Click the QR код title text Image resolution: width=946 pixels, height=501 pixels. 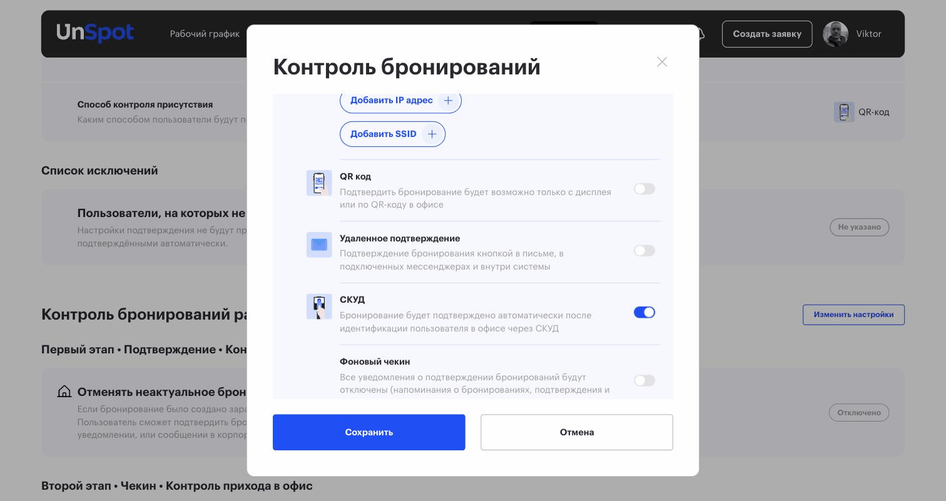tap(355, 176)
